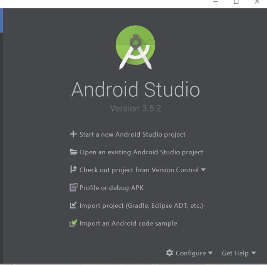The height and width of the screenshot is (265, 267).
Task: Click the plus icon for new project
Action: point(73,134)
